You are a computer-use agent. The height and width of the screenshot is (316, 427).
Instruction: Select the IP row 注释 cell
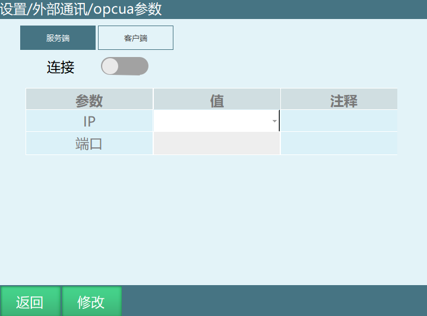click(x=339, y=121)
